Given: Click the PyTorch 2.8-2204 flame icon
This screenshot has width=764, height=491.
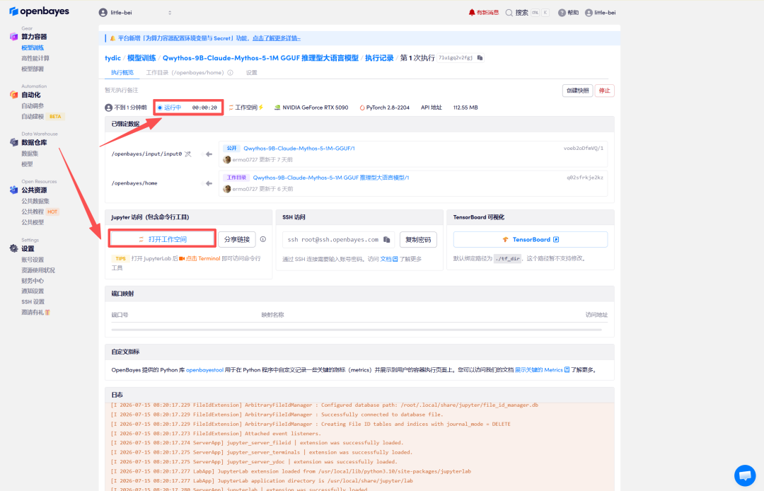Looking at the screenshot, I should click(x=362, y=108).
